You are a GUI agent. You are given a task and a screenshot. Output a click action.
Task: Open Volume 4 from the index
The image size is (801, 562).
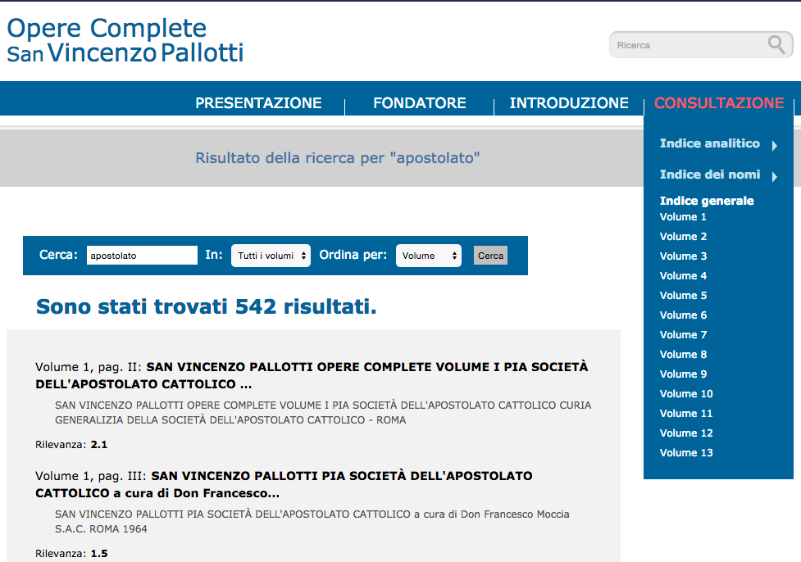coord(683,275)
